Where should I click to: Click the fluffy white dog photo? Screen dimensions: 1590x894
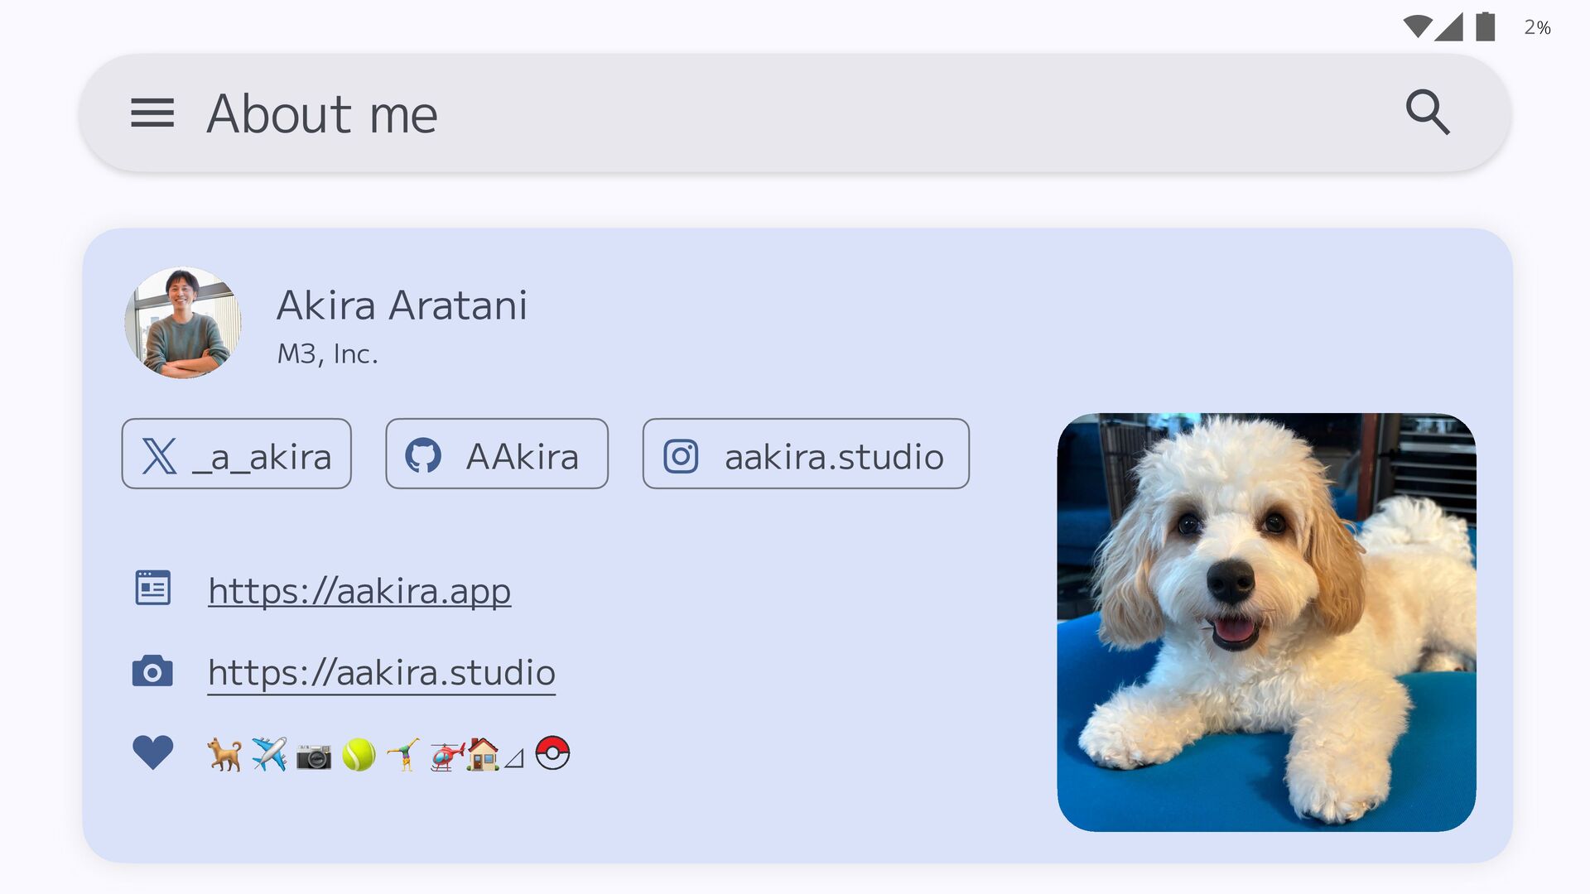click(x=1266, y=622)
